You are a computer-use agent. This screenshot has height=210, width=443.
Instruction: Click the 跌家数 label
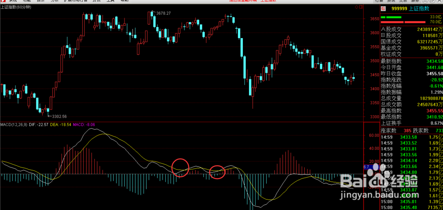click(x=421, y=131)
